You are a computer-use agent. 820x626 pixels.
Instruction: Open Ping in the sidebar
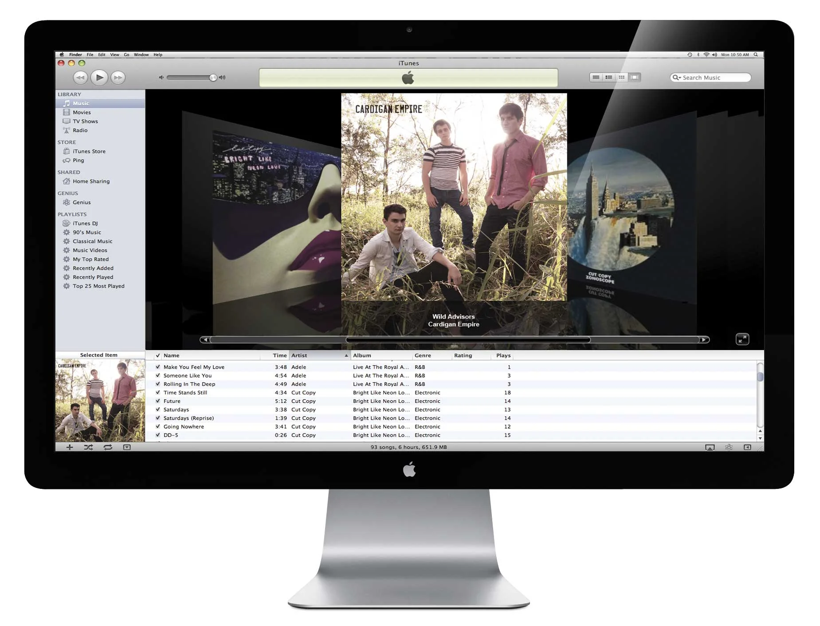(100, 160)
